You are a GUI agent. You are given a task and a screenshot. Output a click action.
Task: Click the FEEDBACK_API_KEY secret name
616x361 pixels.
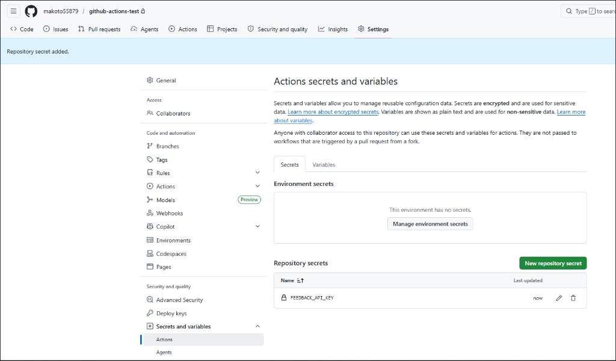(312, 298)
